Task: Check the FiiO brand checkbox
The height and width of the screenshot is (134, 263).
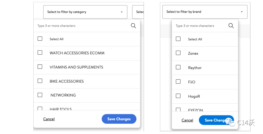Action: (x=178, y=82)
